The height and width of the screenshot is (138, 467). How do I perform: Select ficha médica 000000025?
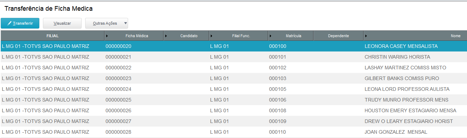click(x=118, y=100)
